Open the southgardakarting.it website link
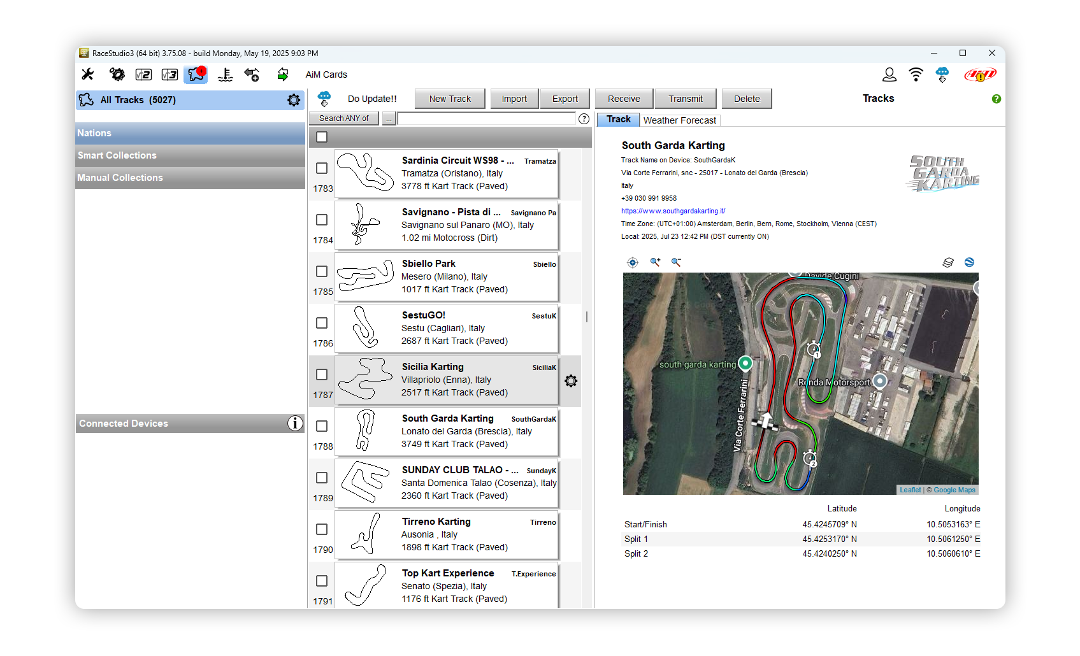 pyautogui.click(x=673, y=211)
